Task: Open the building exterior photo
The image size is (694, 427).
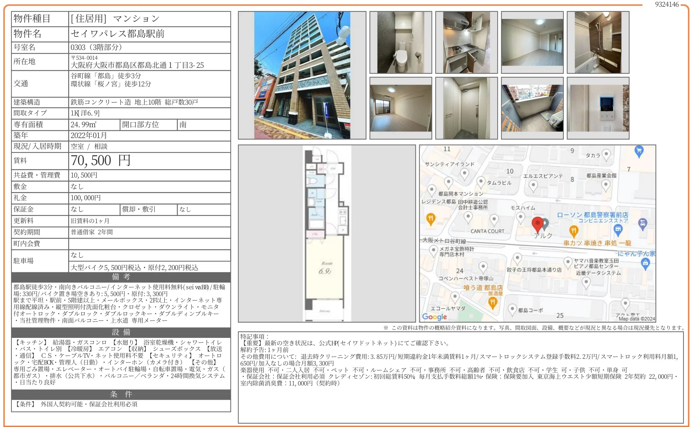Action: [x=302, y=75]
